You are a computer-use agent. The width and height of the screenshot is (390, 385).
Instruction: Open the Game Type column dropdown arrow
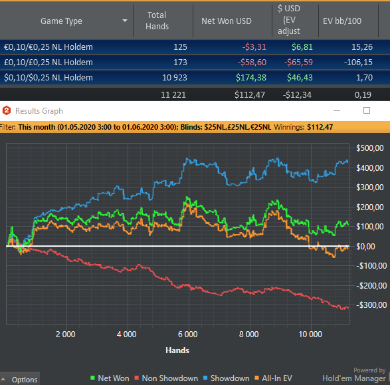(x=125, y=21)
